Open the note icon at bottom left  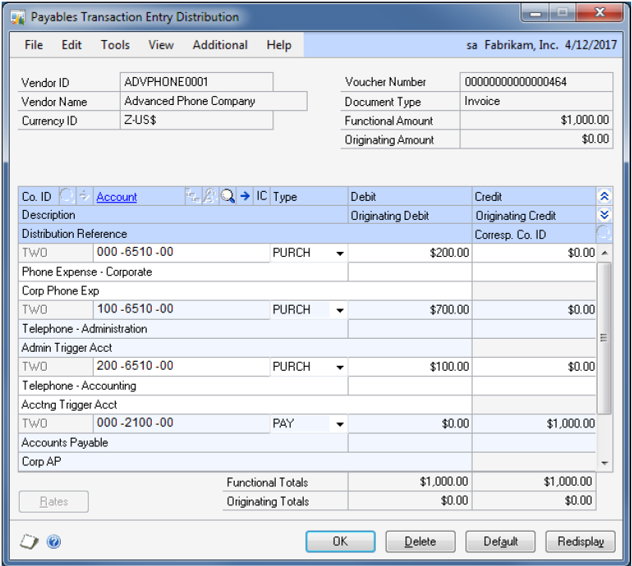coord(27,542)
